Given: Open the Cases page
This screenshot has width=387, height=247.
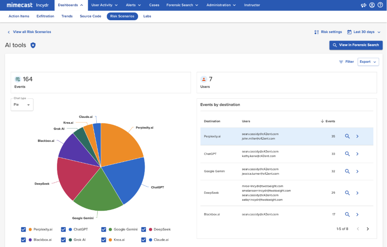Looking at the screenshot, I should [154, 5].
